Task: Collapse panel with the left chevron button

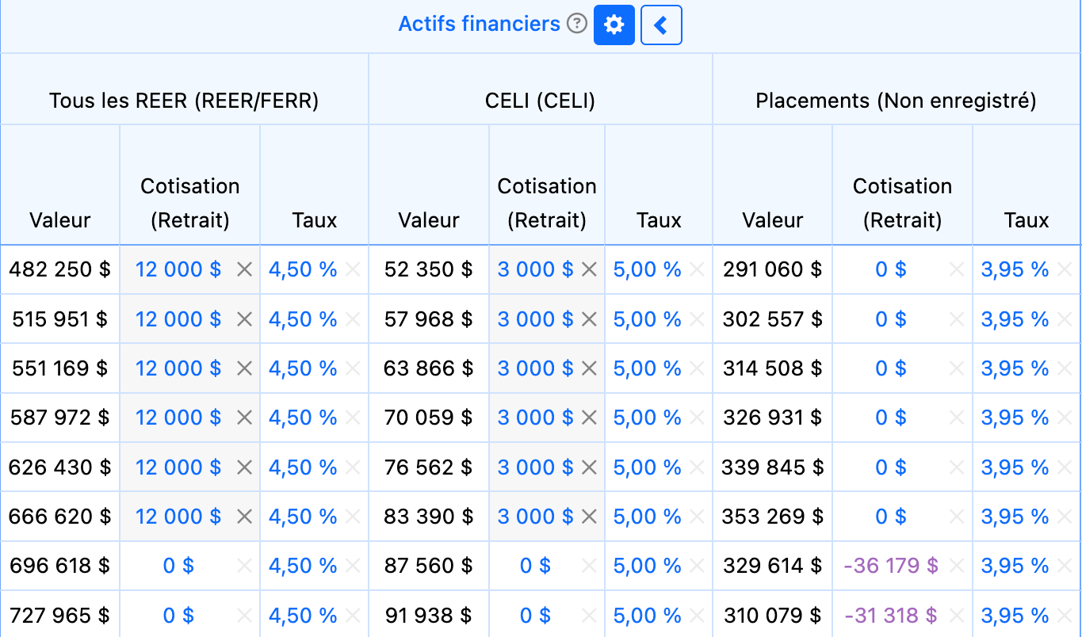Action: 661,25
